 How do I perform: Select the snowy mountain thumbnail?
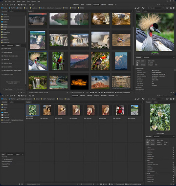point(121,61)
